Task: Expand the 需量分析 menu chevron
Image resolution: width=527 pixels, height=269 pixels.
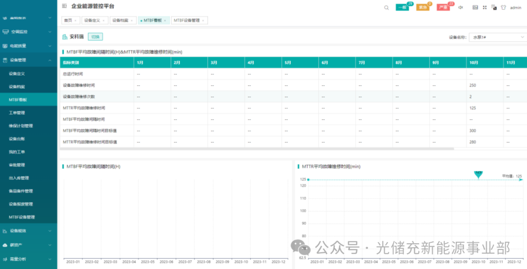Action: coord(50,259)
